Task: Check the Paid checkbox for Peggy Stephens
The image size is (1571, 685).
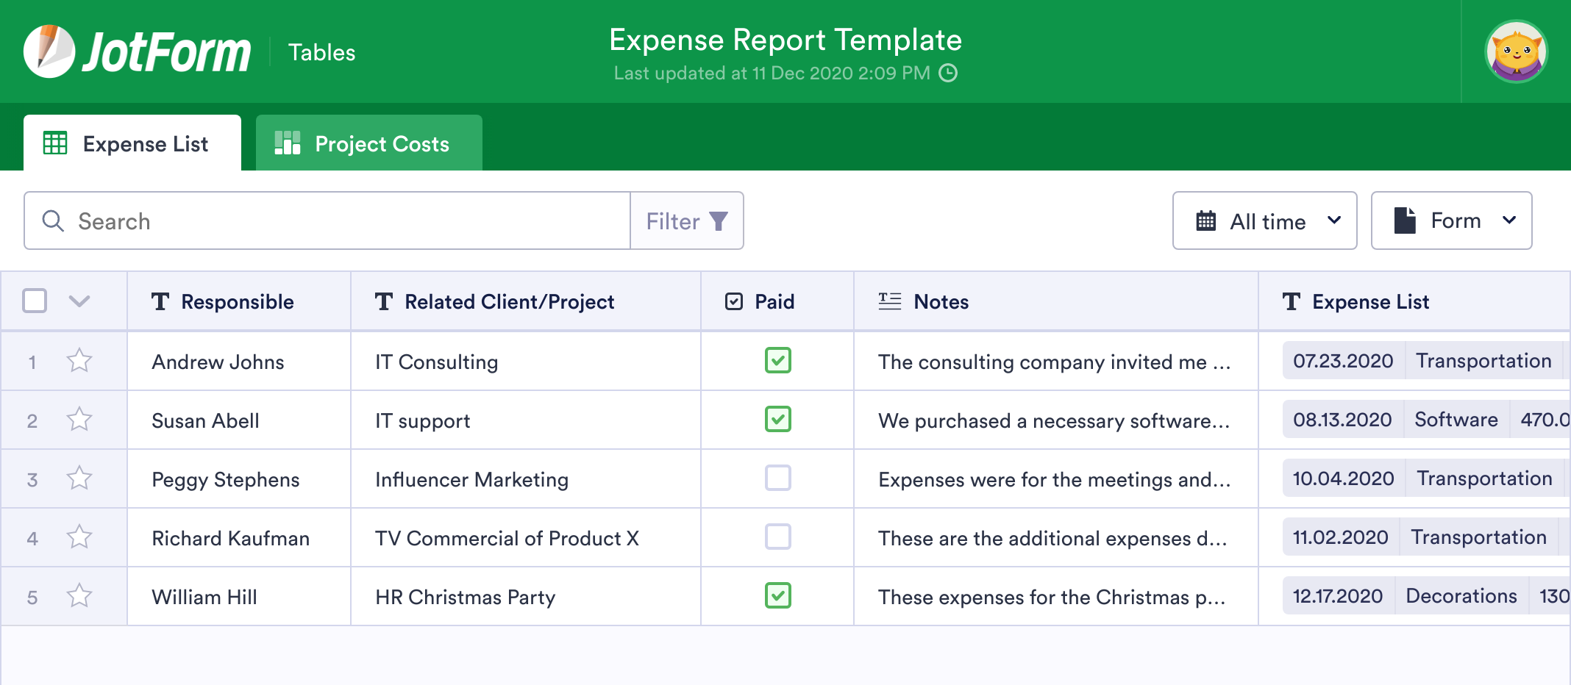Action: [777, 478]
